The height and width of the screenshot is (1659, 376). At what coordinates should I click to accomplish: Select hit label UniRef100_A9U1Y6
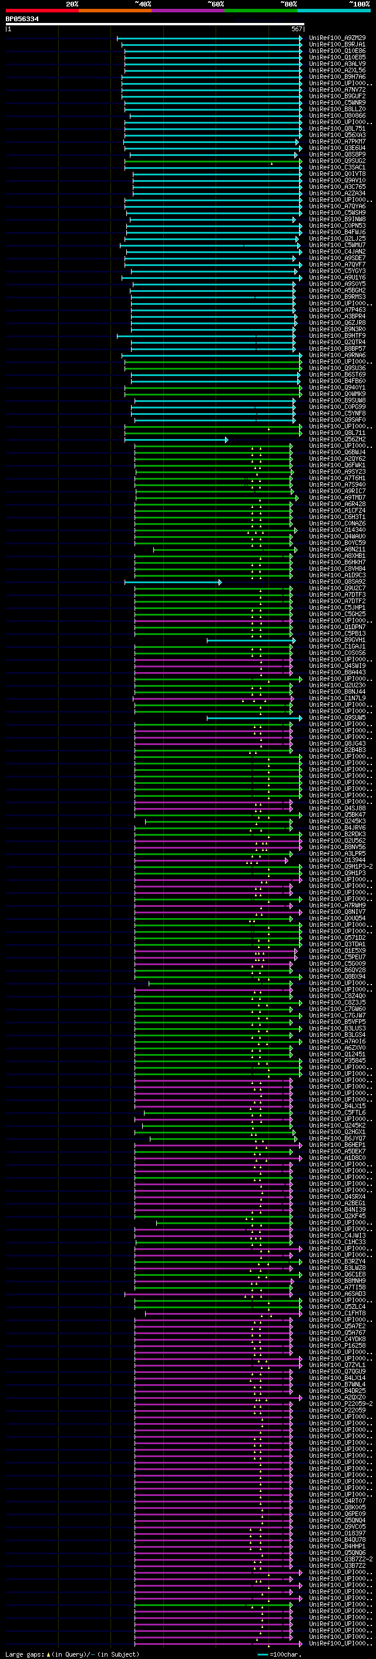coord(337,278)
